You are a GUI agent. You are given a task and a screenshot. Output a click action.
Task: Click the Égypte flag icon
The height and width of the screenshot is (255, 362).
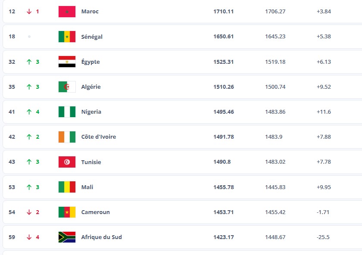pos(67,62)
